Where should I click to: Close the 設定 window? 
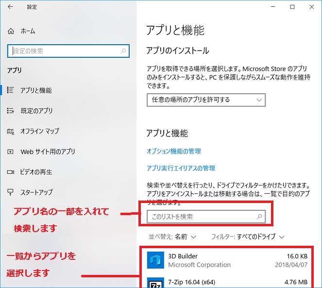(x=311, y=7)
